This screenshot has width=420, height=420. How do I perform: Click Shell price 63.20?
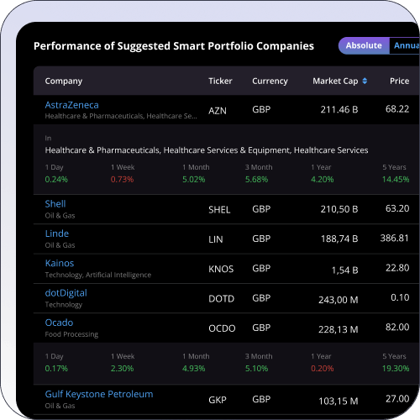pyautogui.click(x=397, y=208)
